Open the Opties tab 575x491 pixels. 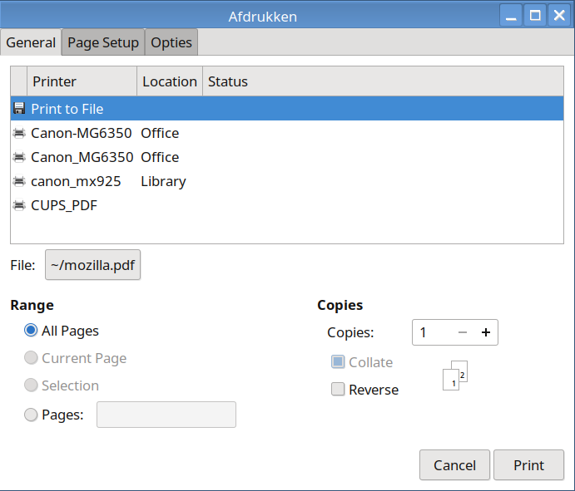click(171, 42)
